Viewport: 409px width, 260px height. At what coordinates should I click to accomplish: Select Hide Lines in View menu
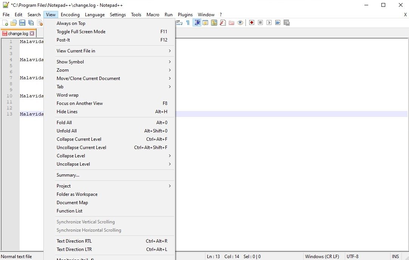[109, 112]
